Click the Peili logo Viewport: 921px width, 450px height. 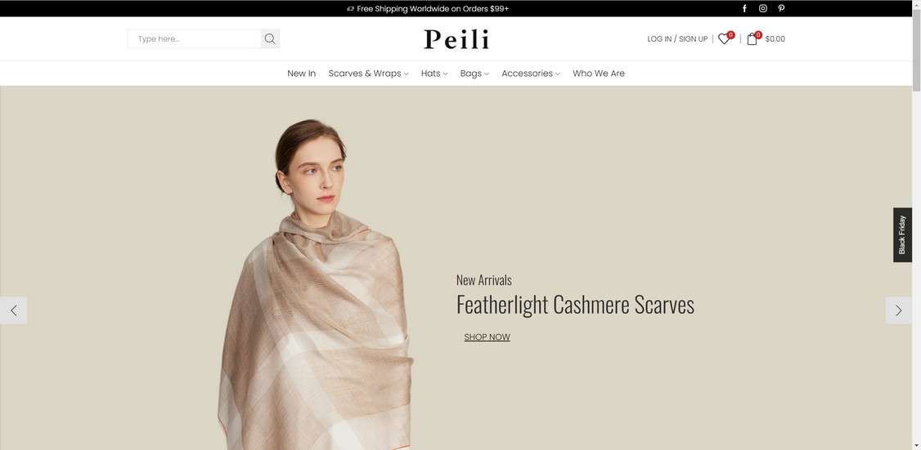pyautogui.click(x=456, y=39)
